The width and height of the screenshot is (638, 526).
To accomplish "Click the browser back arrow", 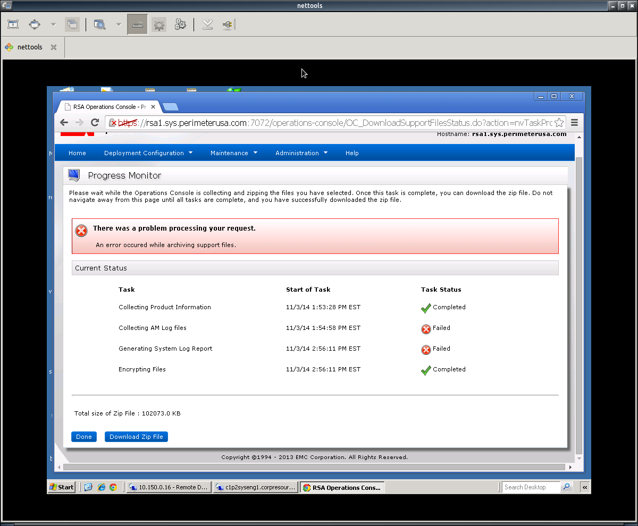I will click(64, 122).
